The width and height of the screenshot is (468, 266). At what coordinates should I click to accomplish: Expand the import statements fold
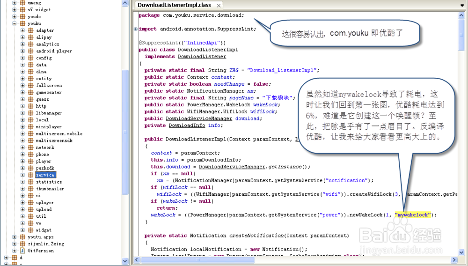tap(136, 29)
